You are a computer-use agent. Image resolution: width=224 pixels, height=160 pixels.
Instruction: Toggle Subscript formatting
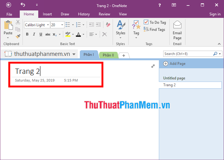[x=55, y=34]
